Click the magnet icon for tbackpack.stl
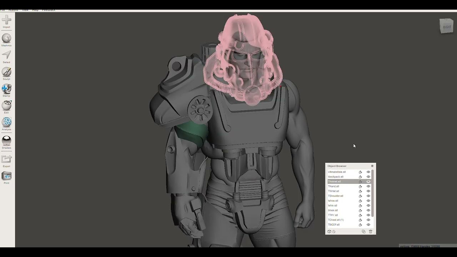This screenshot has height=257, width=457. (360, 177)
